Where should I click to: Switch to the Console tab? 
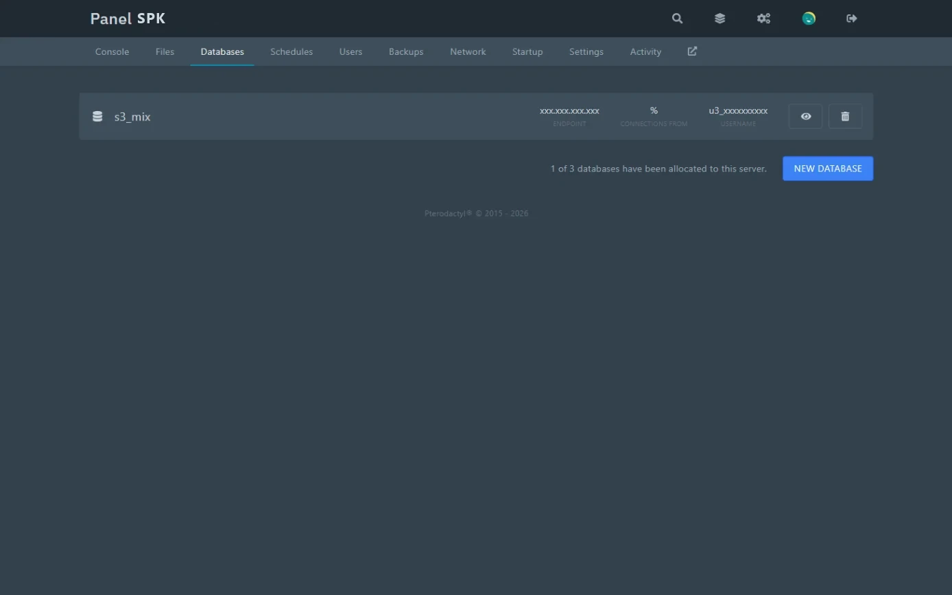click(112, 51)
